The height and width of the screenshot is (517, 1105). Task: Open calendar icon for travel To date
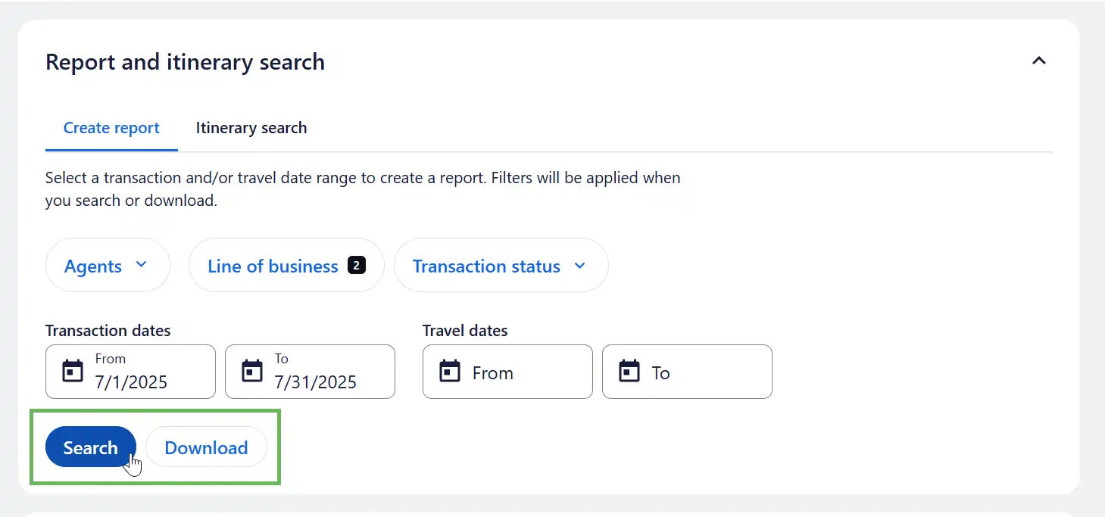pyautogui.click(x=629, y=372)
